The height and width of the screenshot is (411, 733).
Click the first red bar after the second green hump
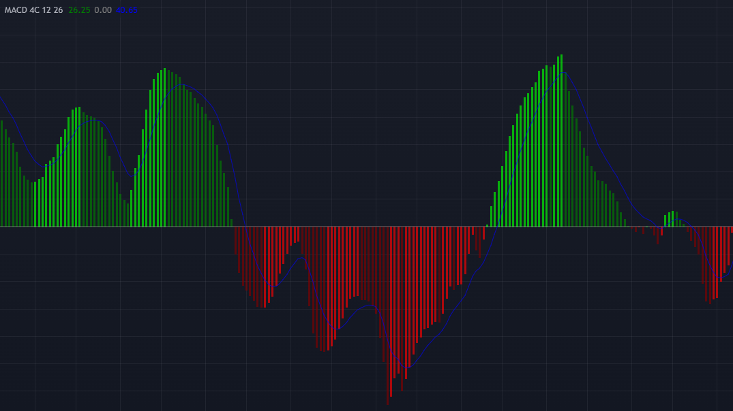coord(236,240)
